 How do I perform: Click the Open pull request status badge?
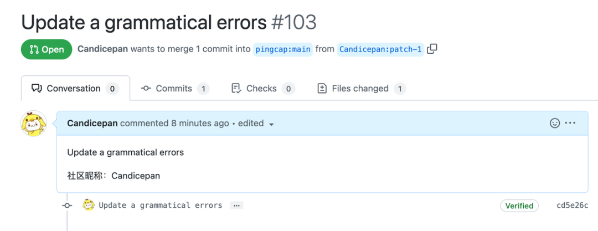47,49
